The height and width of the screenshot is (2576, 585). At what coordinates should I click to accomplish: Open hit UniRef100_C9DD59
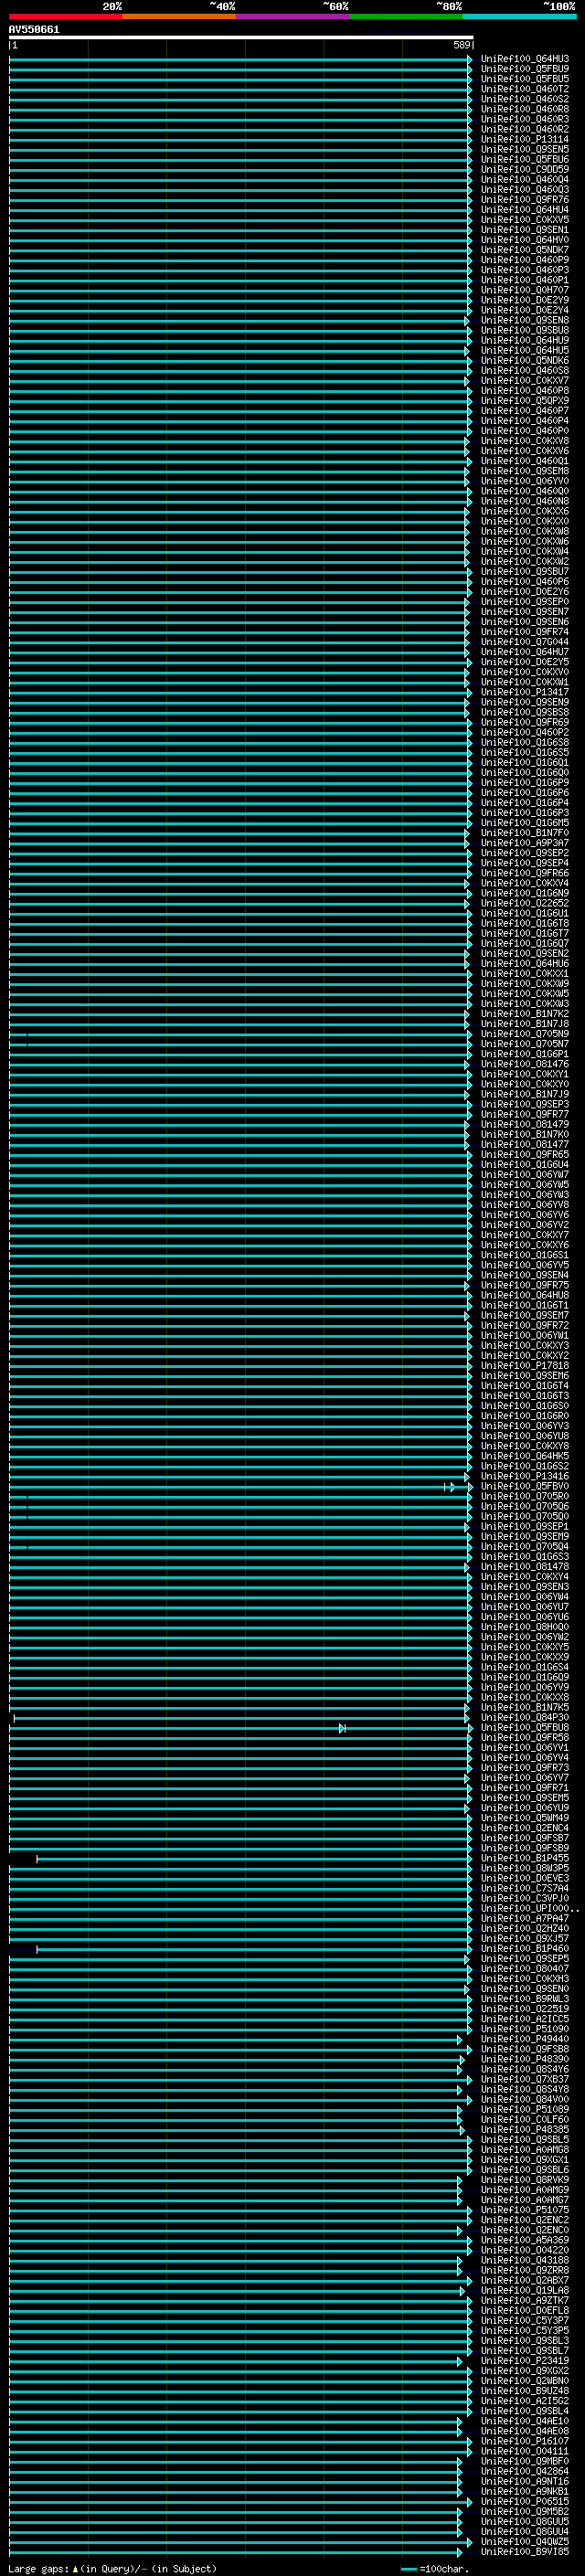[525, 170]
